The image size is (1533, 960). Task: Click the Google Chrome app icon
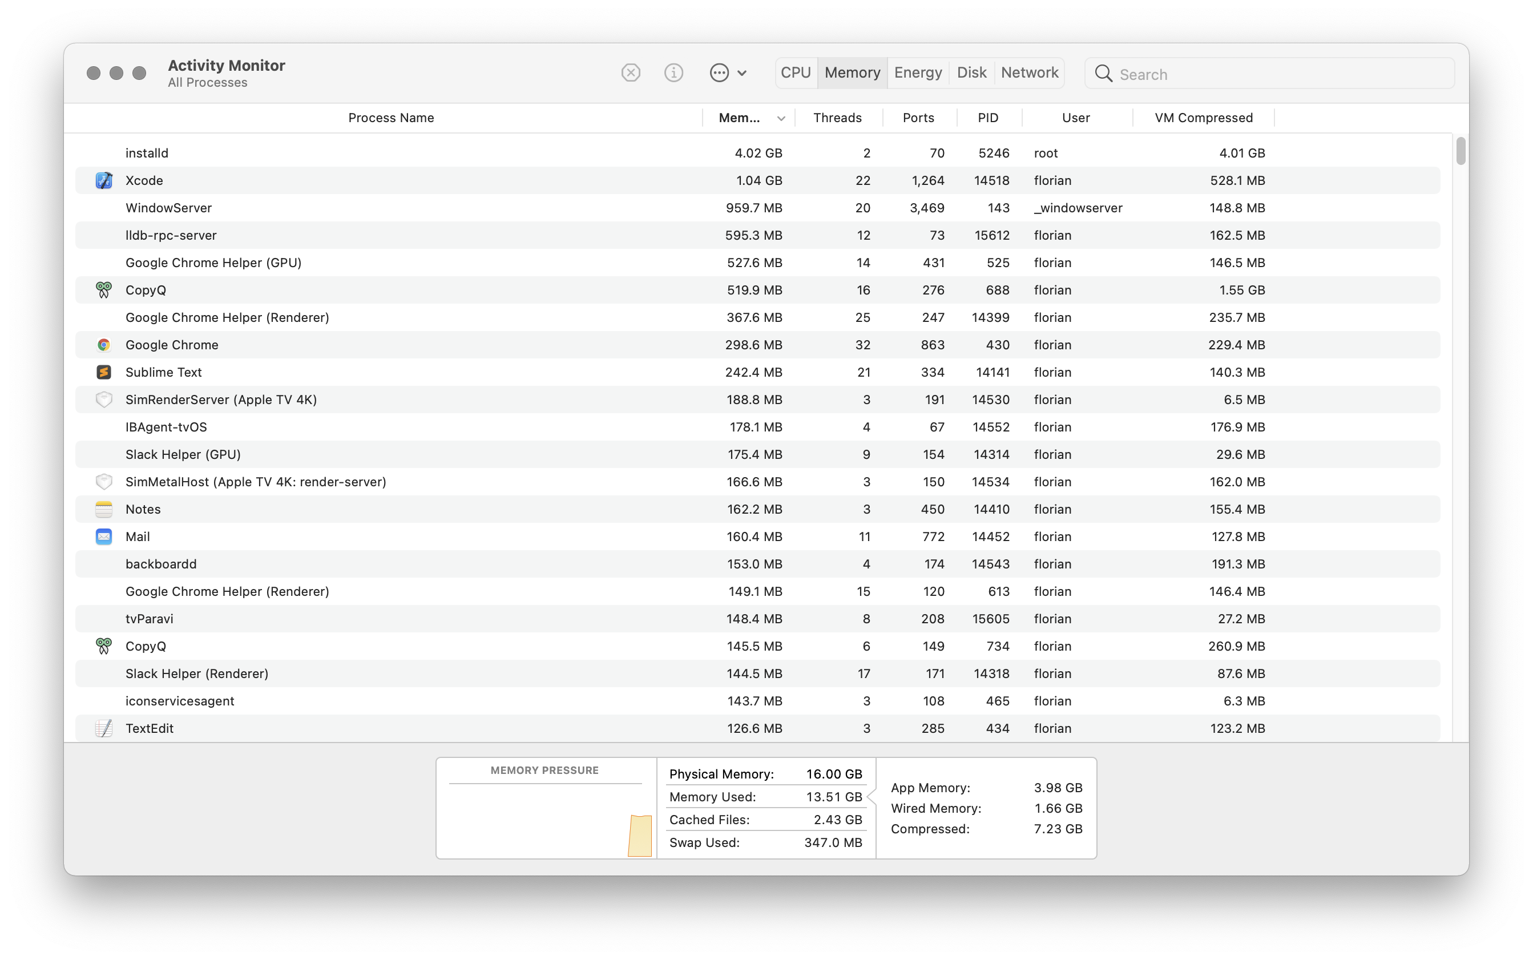pos(104,345)
